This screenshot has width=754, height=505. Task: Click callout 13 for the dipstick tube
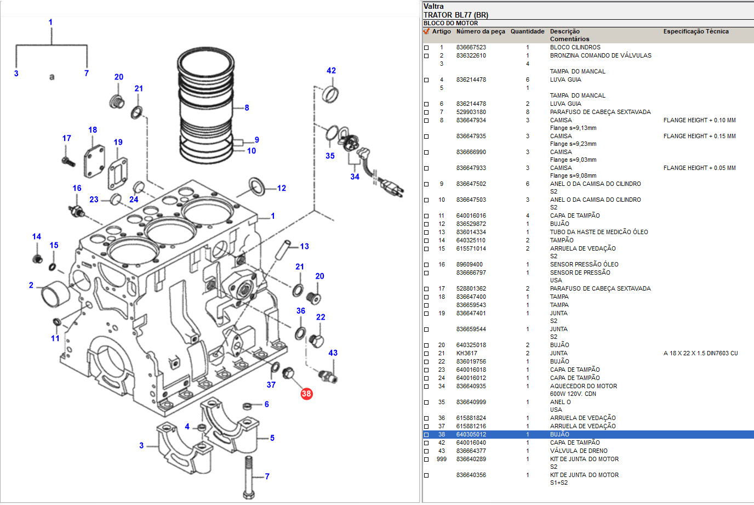click(304, 247)
